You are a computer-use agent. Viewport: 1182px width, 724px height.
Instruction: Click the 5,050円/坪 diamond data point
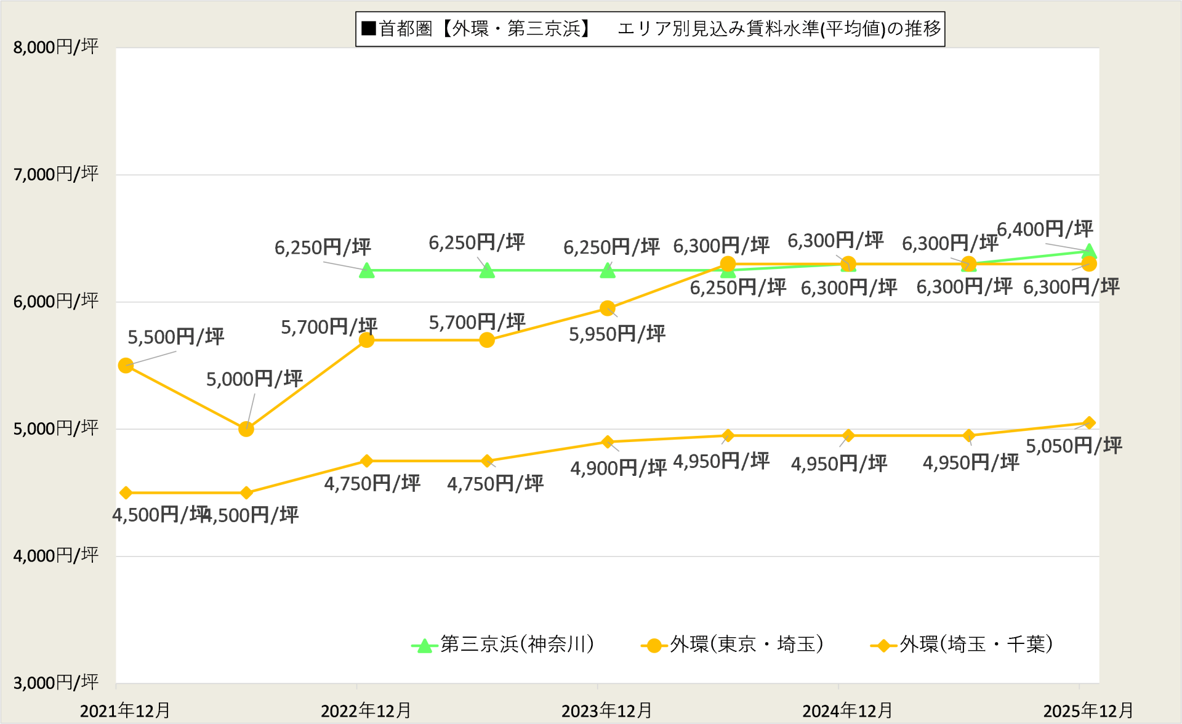pos(1088,423)
